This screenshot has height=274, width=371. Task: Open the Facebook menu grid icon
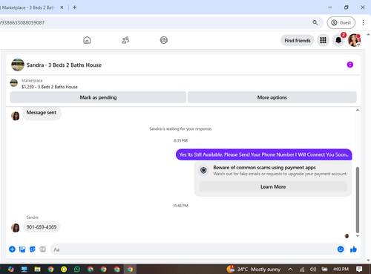(323, 40)
